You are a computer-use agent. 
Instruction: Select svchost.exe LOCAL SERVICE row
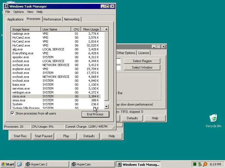coord(56,61)
